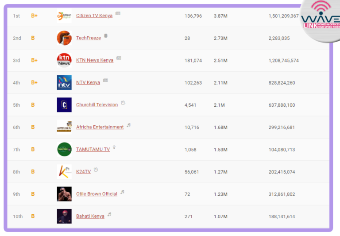340x236 pixels.
Task: Click the Citizen TV Kenya logo thumbnail
Action: [x=64, y=16]
